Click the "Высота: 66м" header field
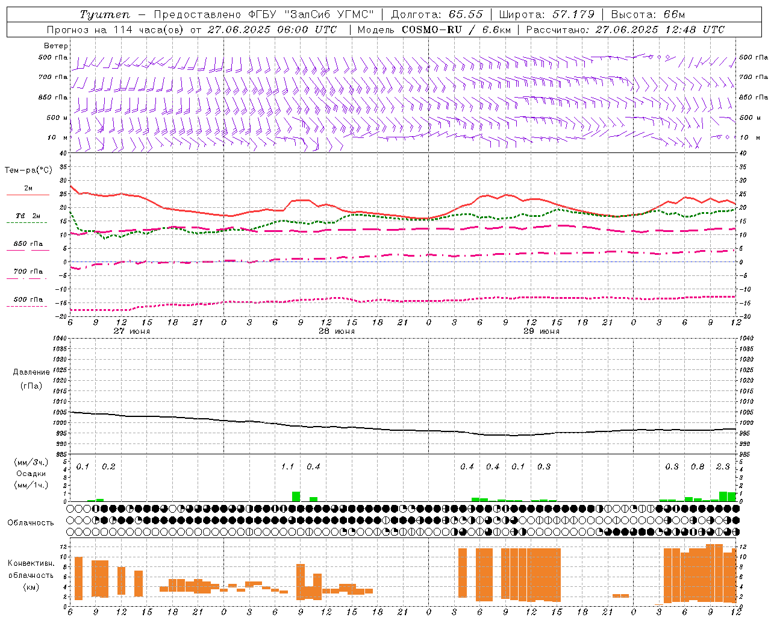Image resolution: width=771 pixels, height=617 pixels. click(x=648, y=14)
